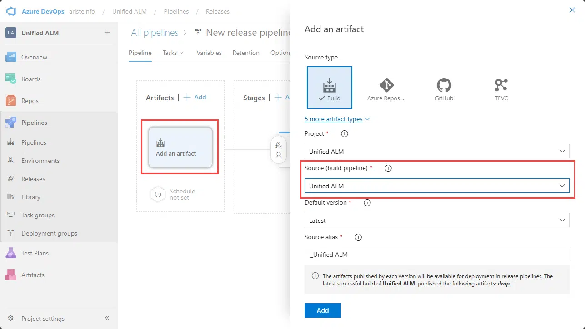585x329 pixels.
Task: Click info icon next to Project label
Action: [x=345, y=134]
